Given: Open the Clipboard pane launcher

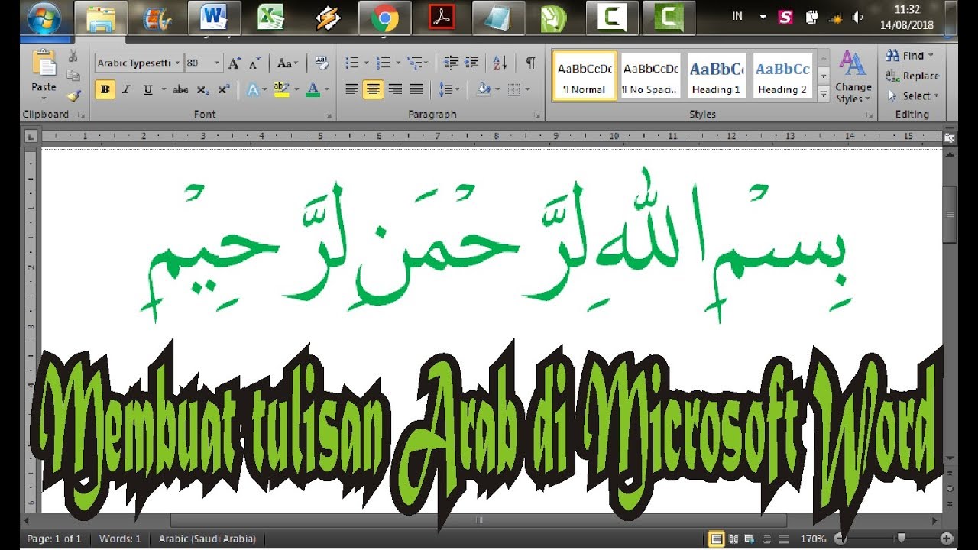Looking at the screenshot, I should [x=82, y=115].
